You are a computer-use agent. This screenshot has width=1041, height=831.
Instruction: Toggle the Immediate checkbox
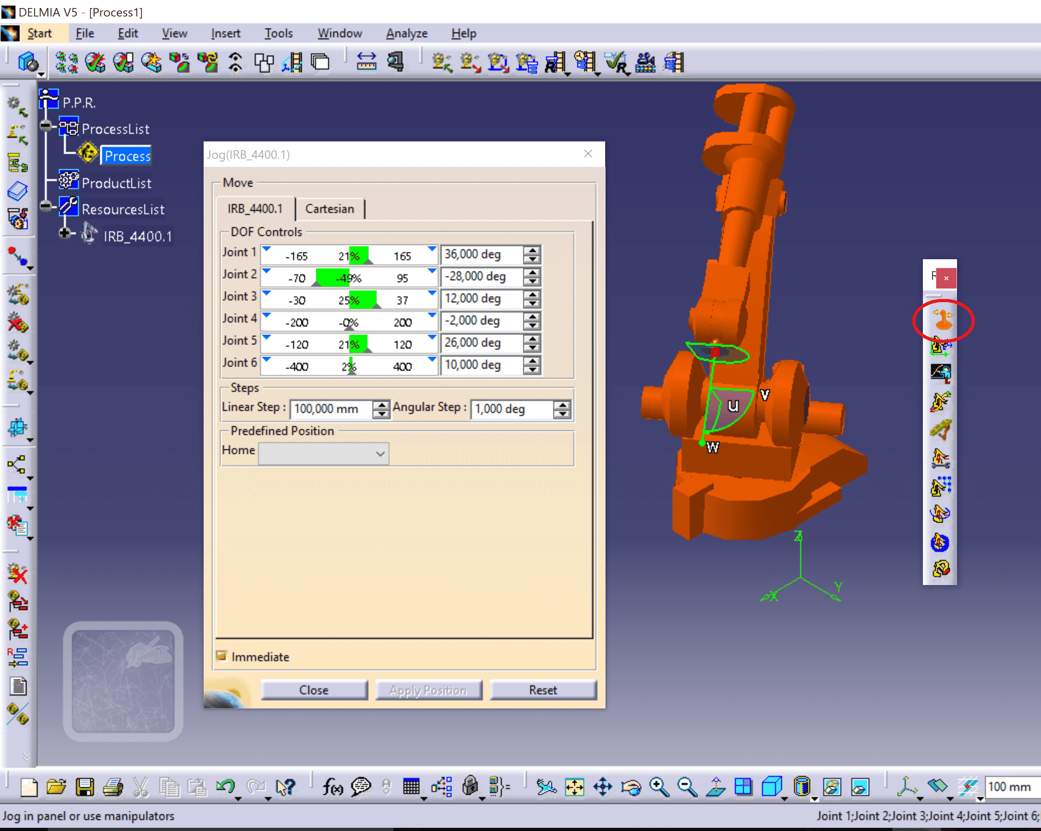coord(222,656)
